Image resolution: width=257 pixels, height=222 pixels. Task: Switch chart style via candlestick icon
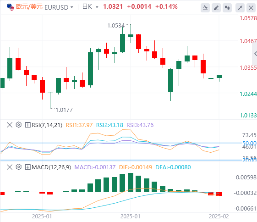click(227, 8)
